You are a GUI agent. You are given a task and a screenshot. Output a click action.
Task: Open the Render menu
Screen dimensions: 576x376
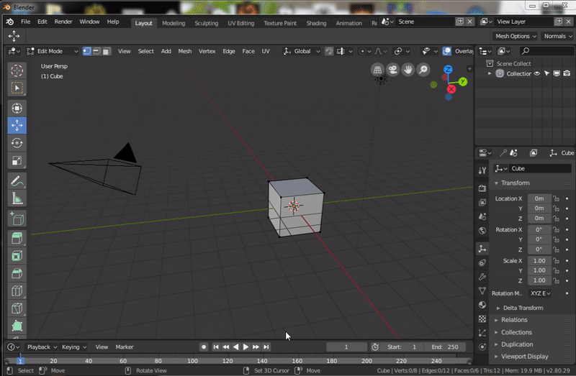coord(63,22)
